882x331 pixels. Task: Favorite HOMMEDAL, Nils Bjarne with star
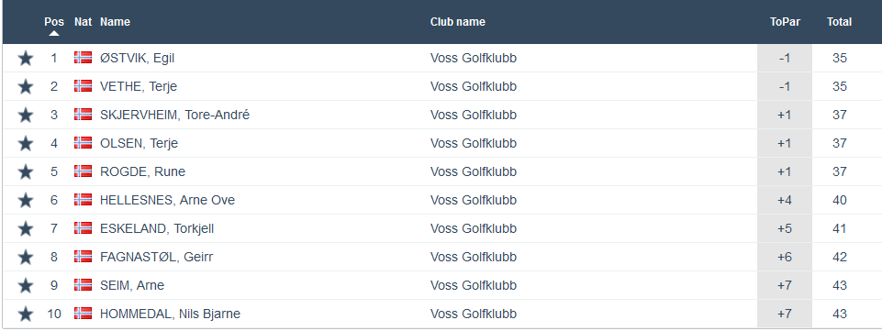pos(26,314)
